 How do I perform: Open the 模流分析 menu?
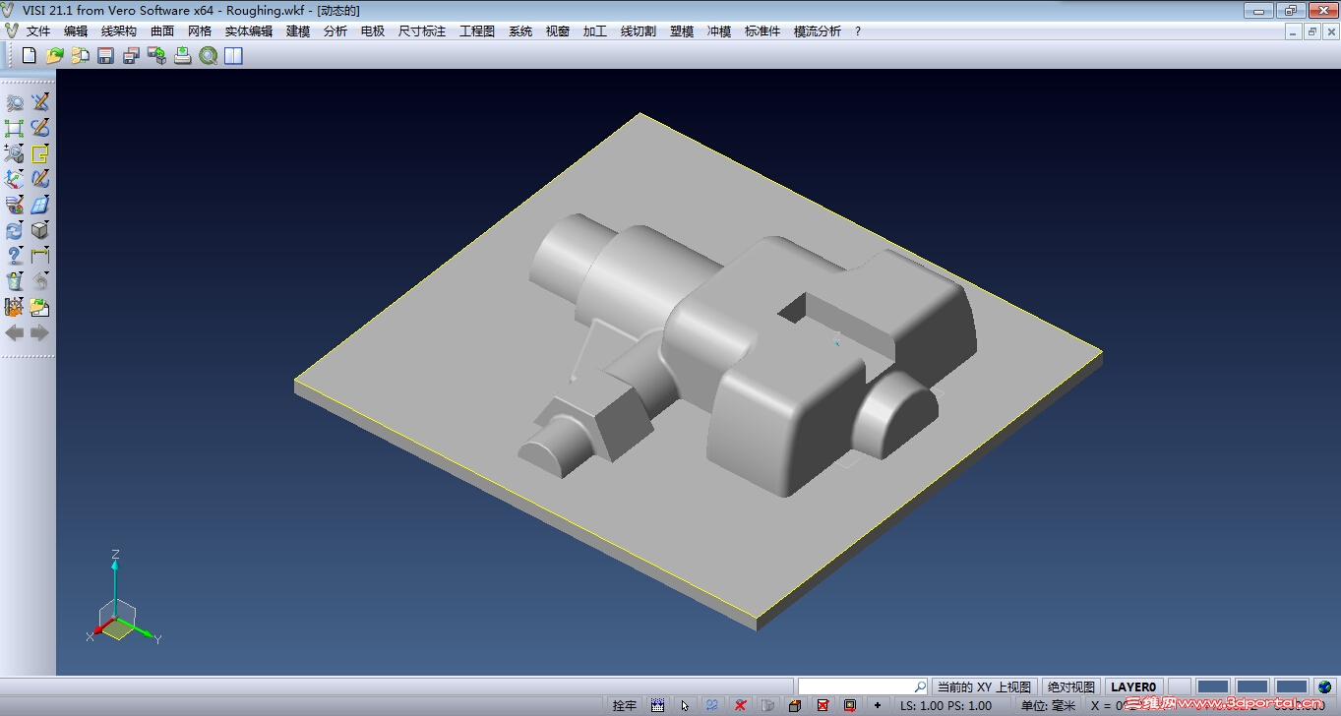click(x=818, y=31)
